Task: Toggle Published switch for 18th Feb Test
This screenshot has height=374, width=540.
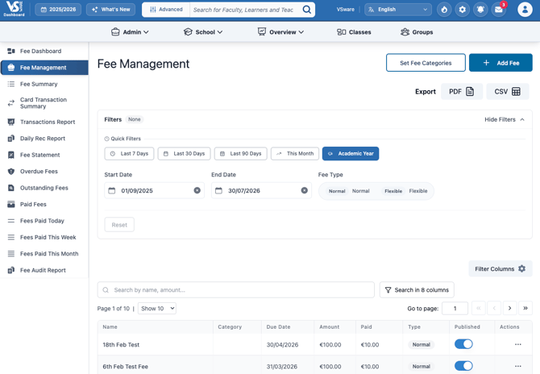Action: 463,344
